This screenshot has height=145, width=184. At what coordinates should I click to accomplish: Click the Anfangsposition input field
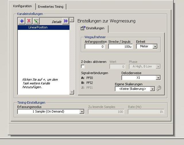click(95, 47)
